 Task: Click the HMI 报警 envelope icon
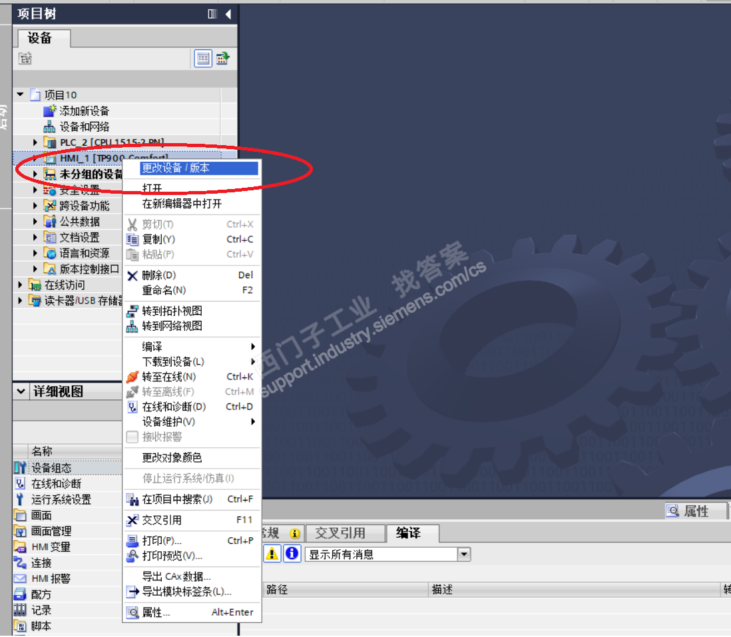pyautogui.click(x=19, y=578)
